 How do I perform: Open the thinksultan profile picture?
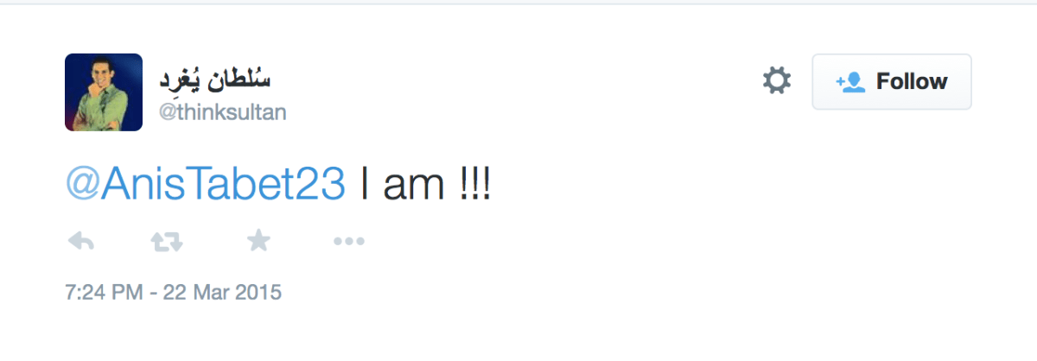(x=104, y=92)
